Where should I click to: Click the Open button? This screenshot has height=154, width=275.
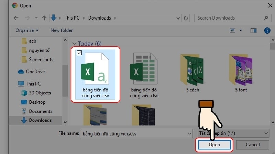pyautogui.click(x=214, y=145)
